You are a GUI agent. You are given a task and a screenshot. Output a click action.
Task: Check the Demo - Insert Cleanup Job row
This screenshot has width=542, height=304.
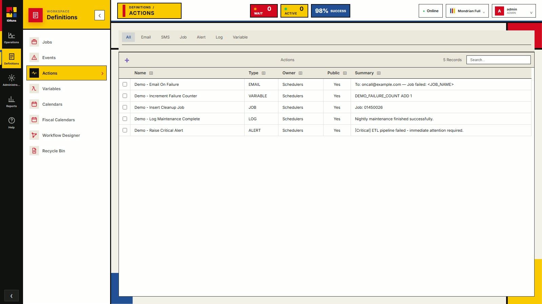coord(125,107)
